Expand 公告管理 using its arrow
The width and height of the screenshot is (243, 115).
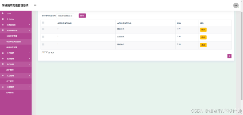[29, 53]
